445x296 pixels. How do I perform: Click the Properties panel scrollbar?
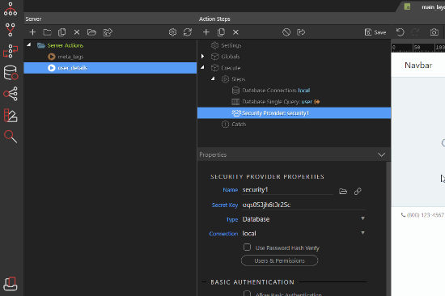388,229
